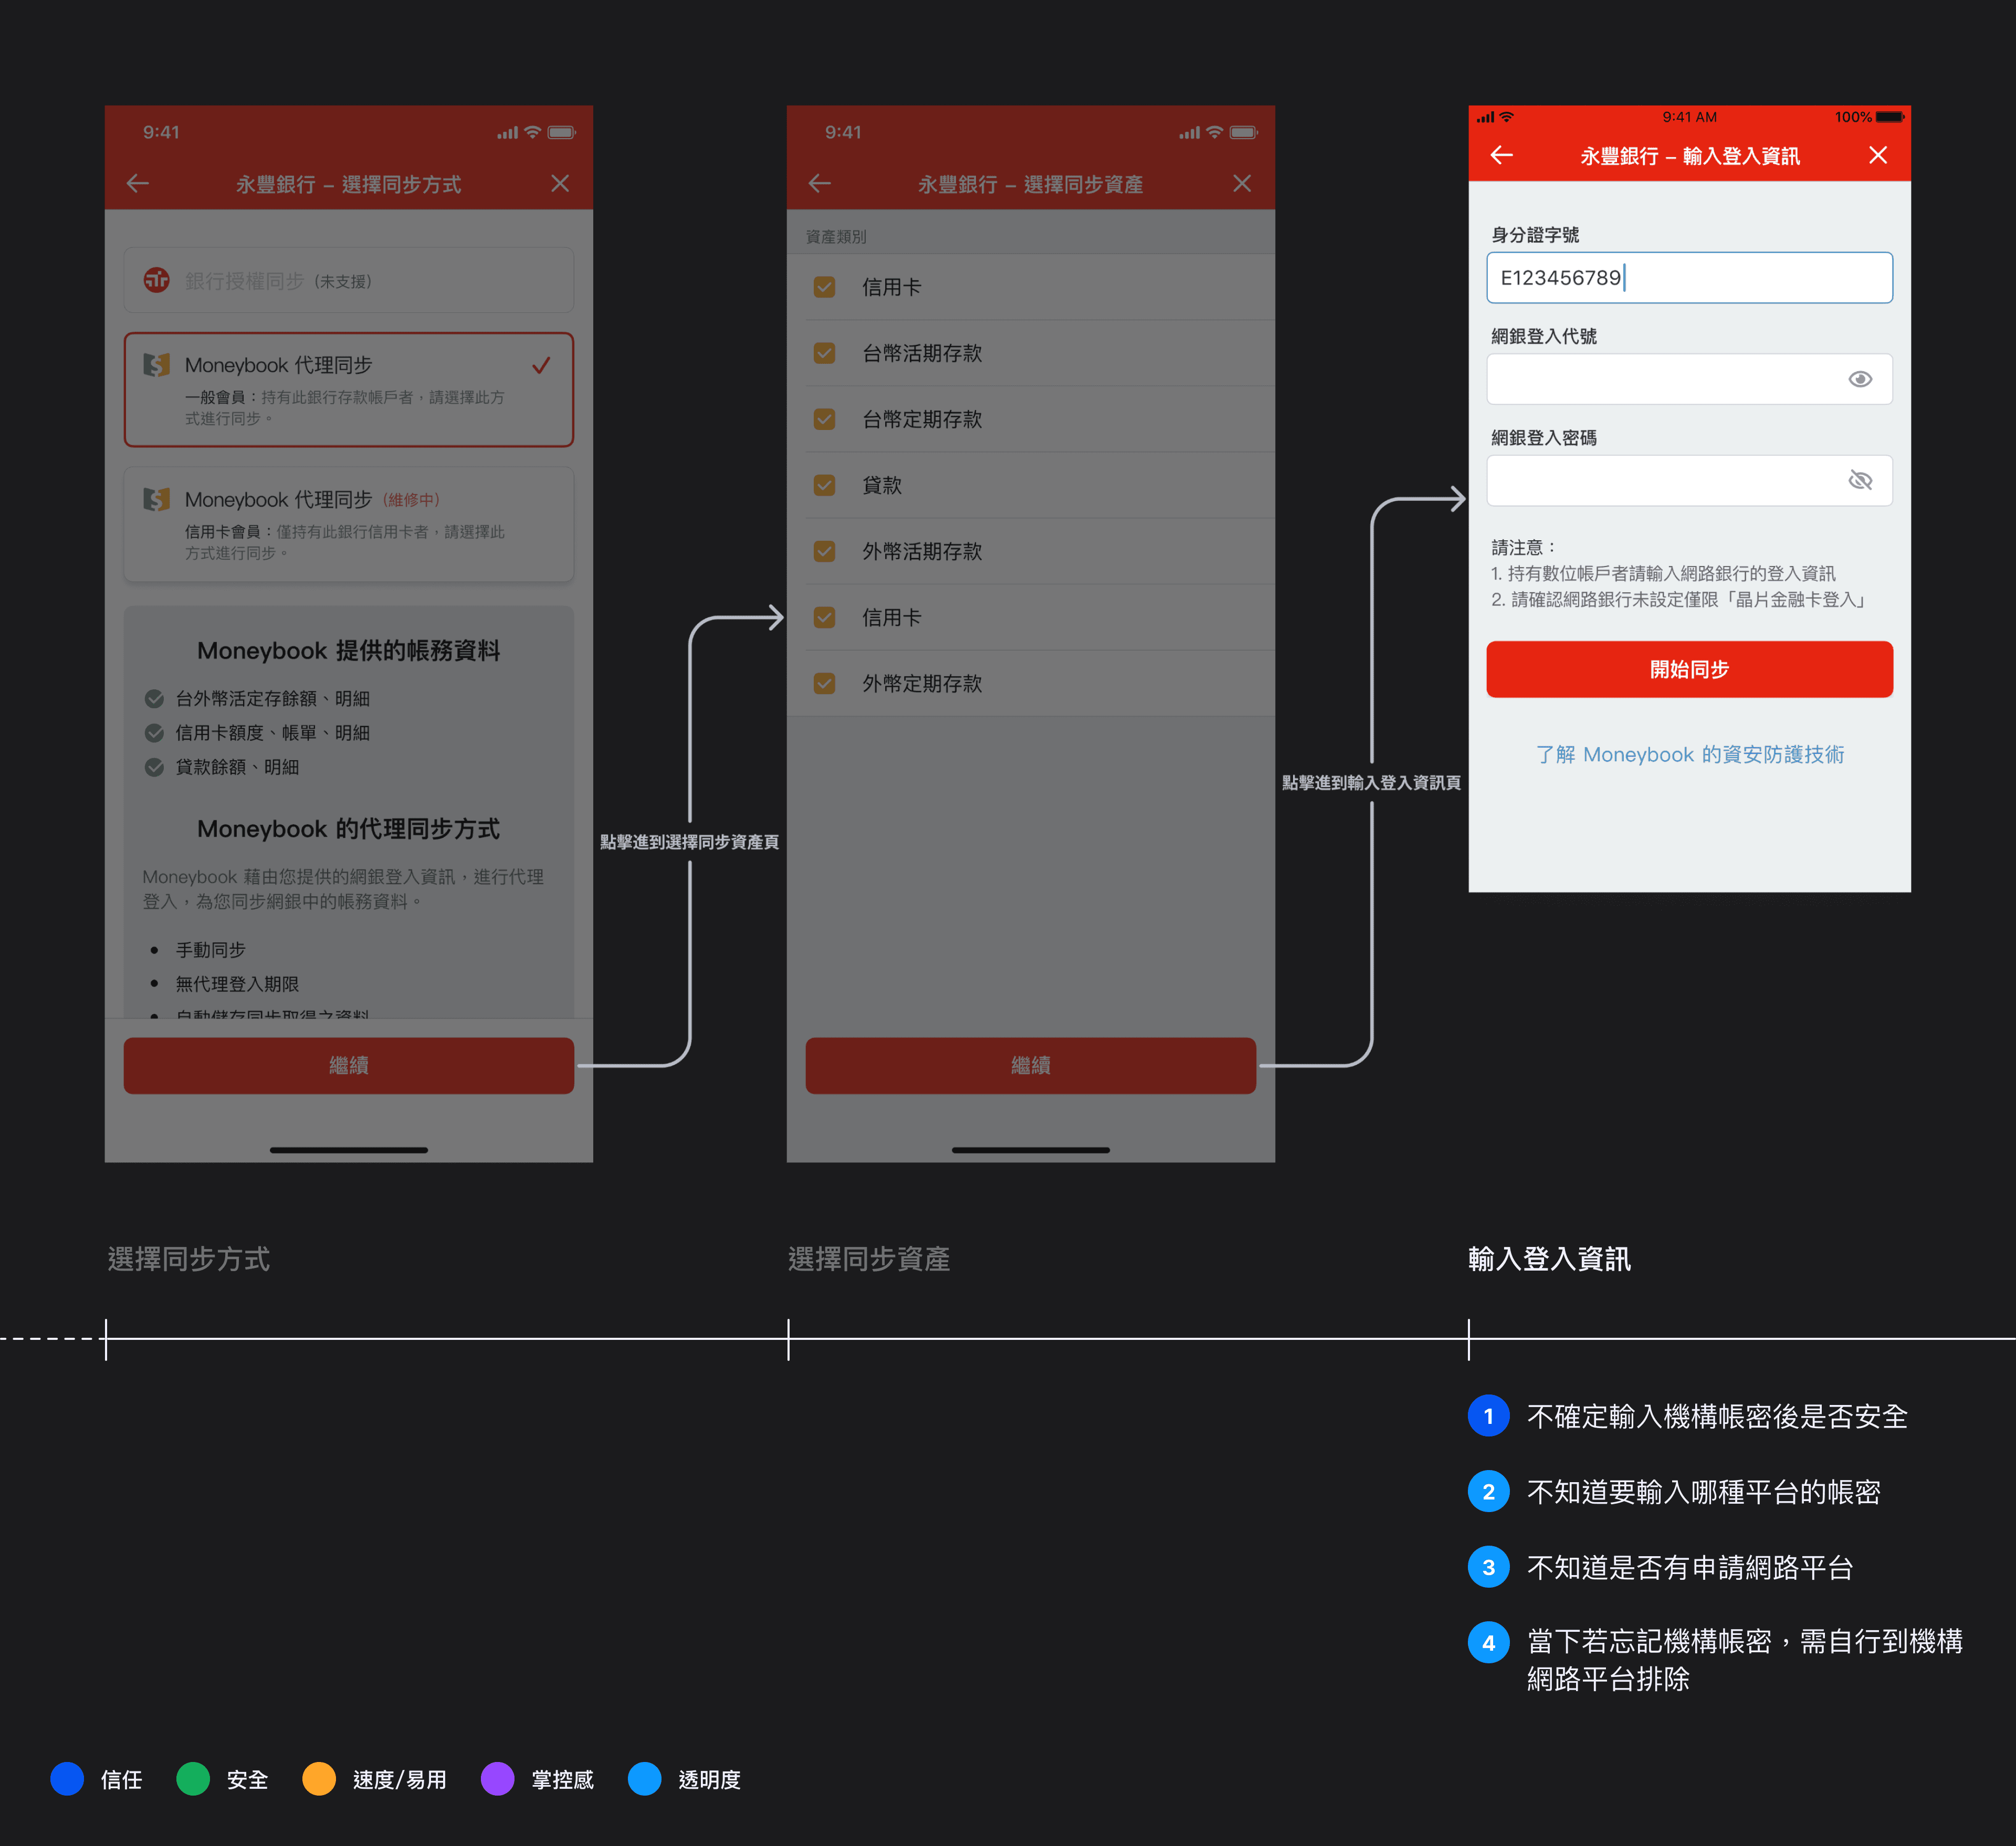Click the 身分證字號 input field

pyautogui.click(x=1689, y=278)
